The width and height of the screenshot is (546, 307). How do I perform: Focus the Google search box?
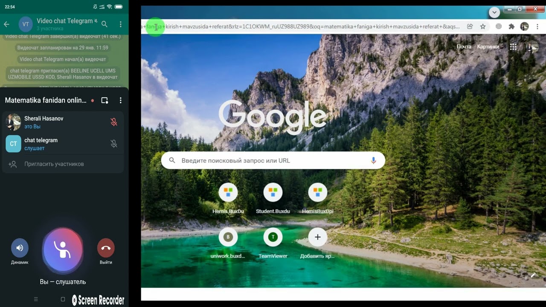point(273,161)
